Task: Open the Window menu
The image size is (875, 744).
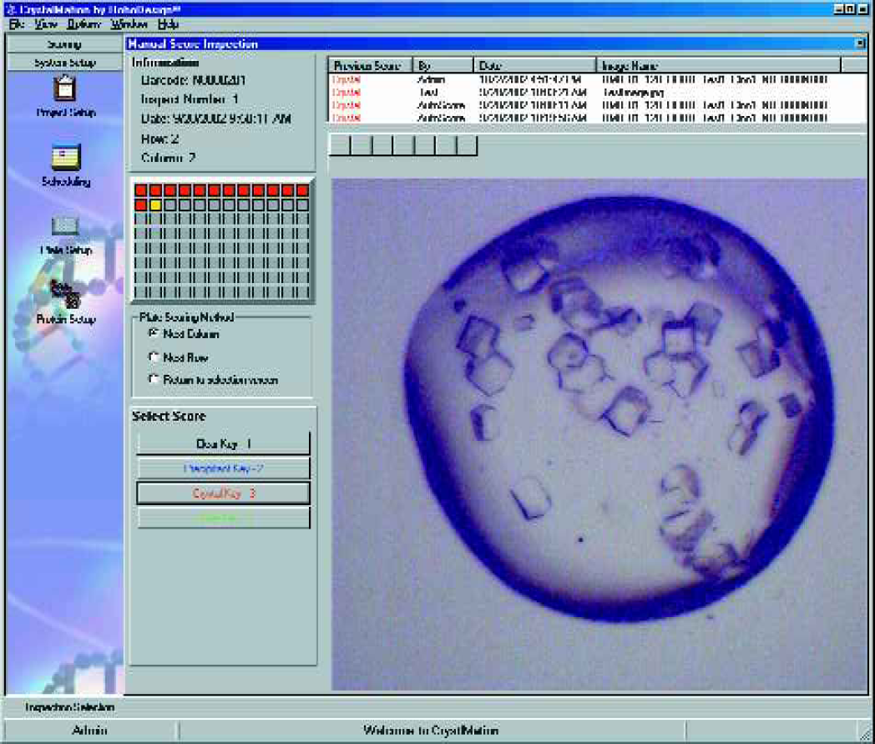Action: point(129,24)
